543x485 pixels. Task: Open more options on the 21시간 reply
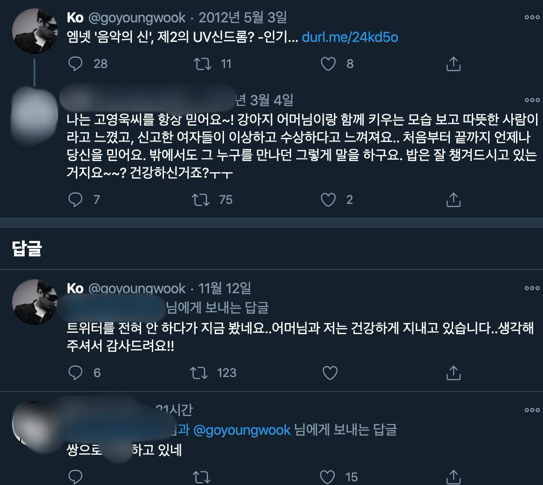532,410
